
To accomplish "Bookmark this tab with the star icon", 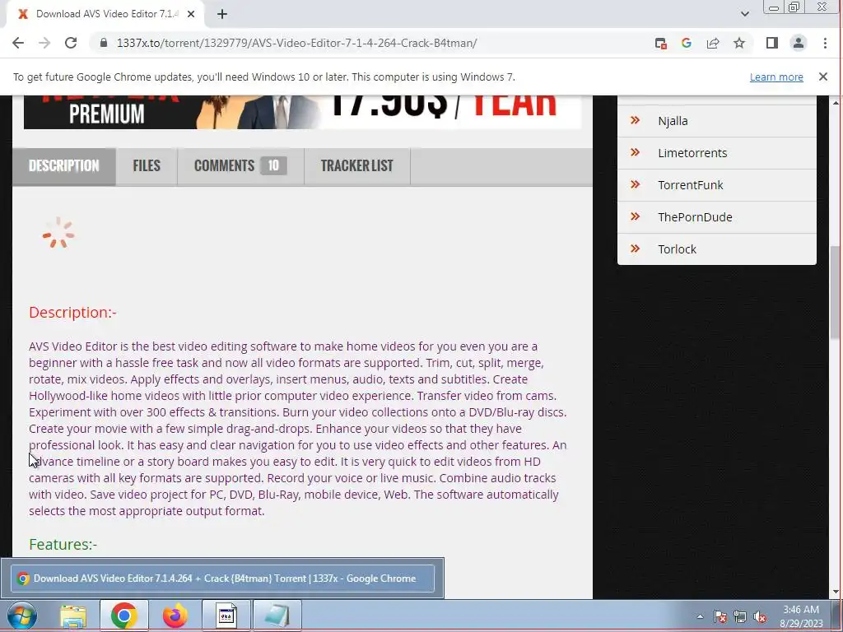I will pos(739,43).
